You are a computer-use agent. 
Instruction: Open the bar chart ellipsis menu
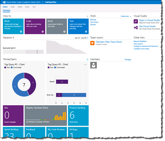(85, 64)
